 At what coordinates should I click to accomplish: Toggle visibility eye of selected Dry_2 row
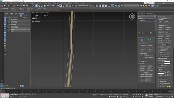point(8,29)
